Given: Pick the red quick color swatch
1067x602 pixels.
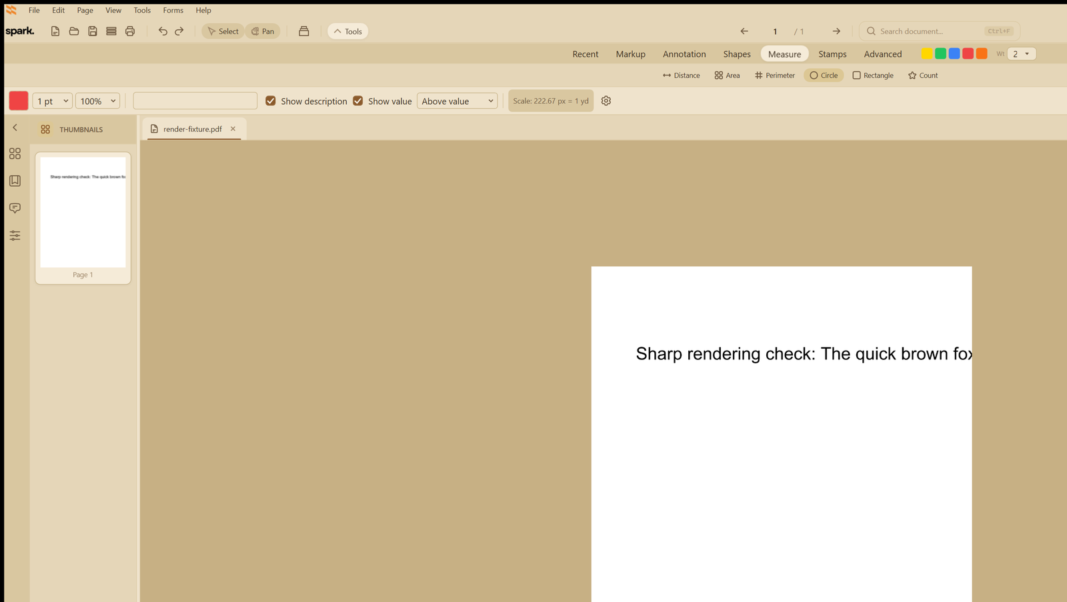Looking at the screenshot, I should (968, 53).
